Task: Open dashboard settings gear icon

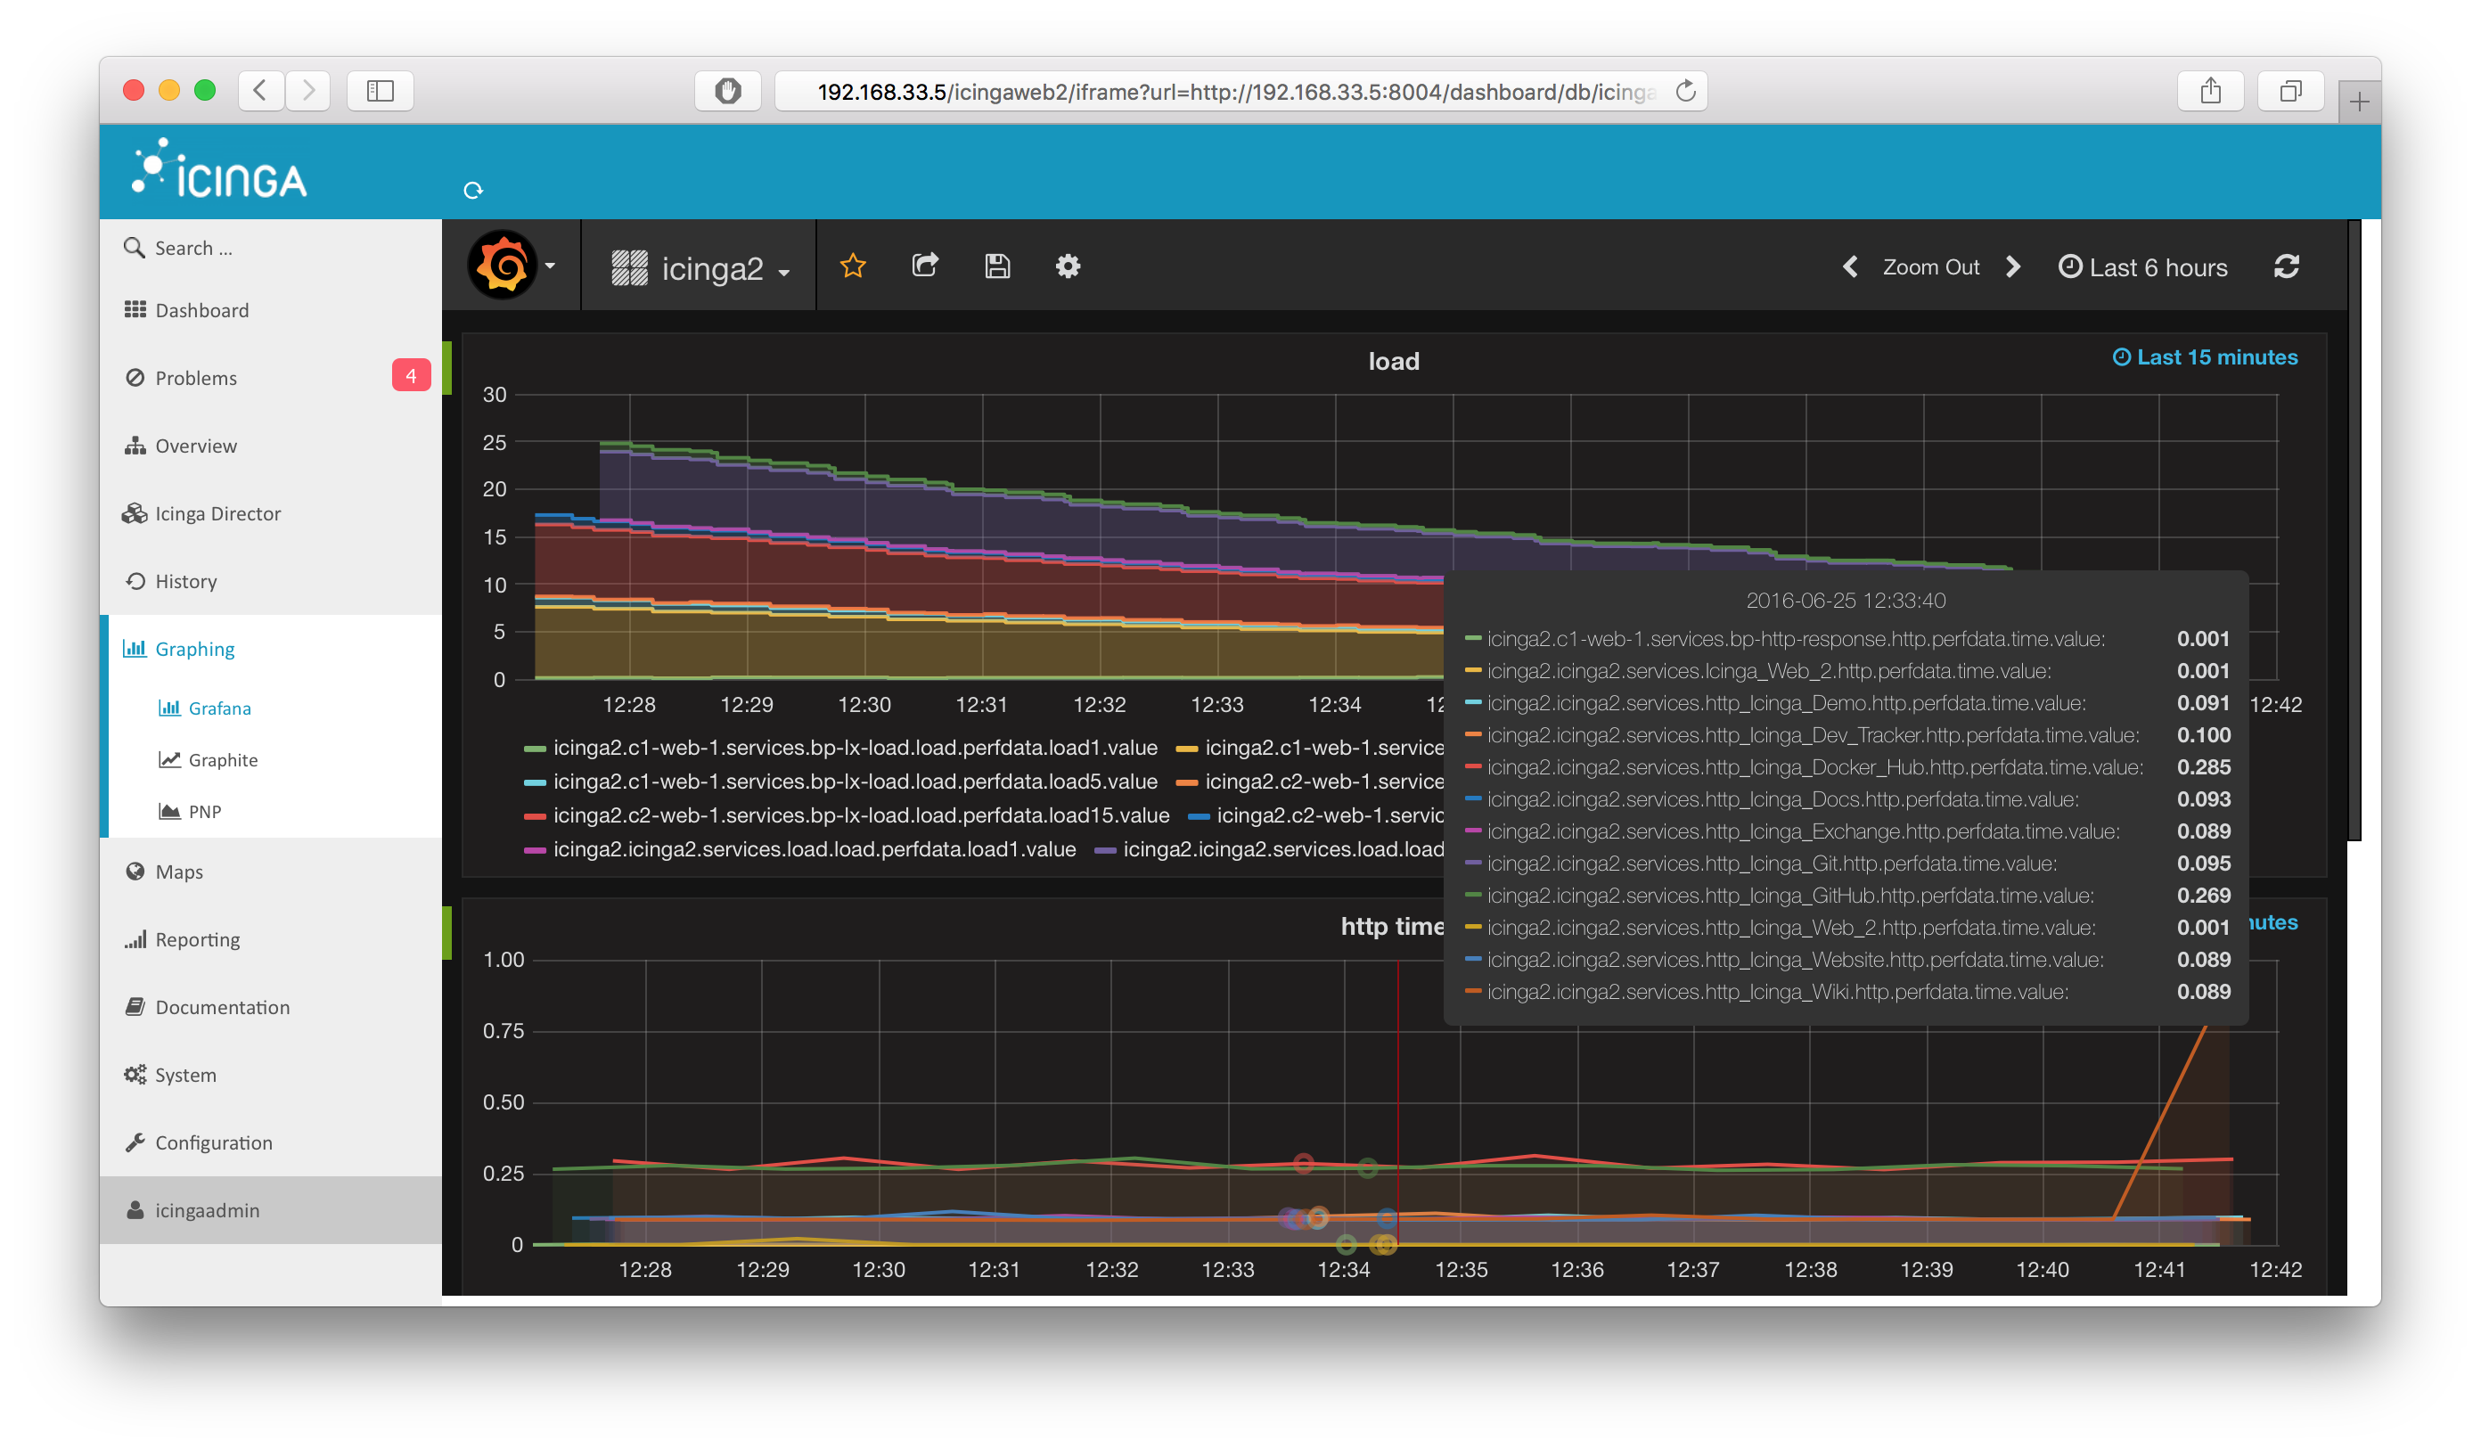Action: 1068,266
